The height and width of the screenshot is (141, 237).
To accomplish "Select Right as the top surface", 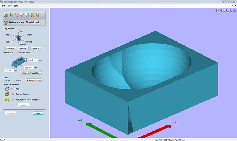I will point(26,35).
